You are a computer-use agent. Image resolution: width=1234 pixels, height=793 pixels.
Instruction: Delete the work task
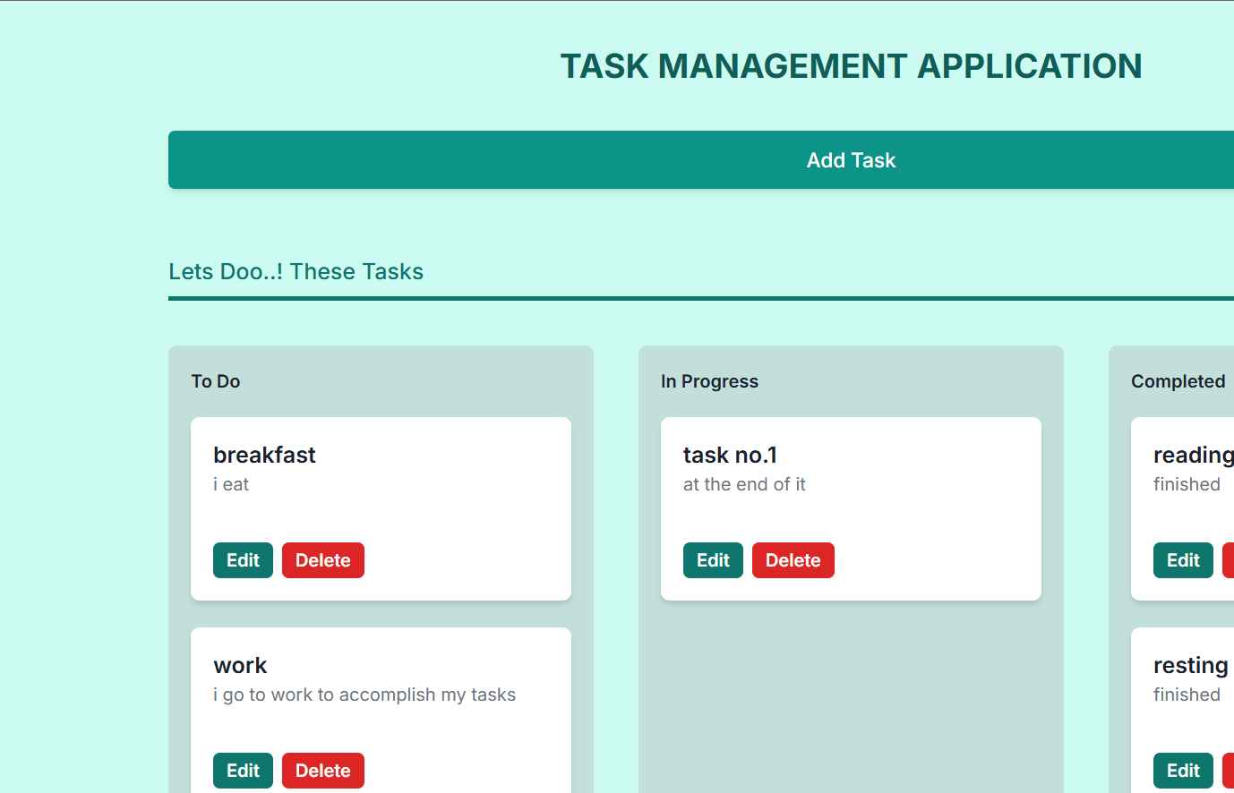click(x=323, y=771)
